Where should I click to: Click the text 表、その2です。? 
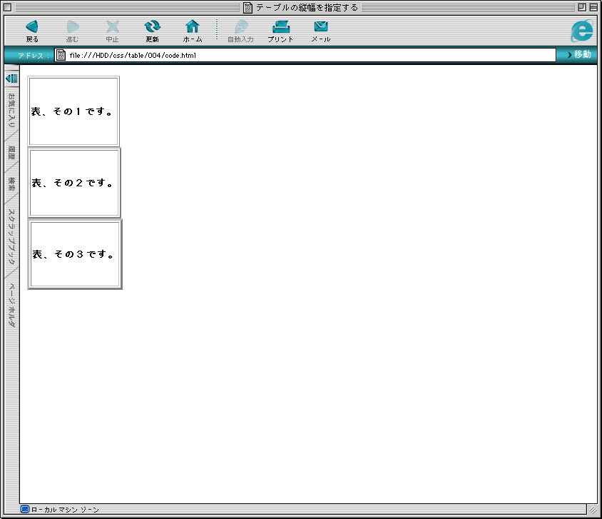73,183
